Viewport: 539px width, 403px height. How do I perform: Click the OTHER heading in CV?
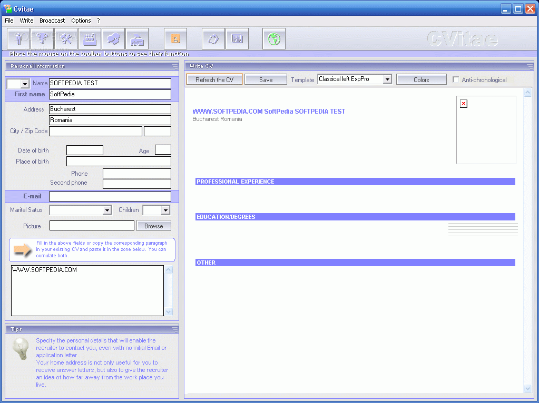tap(355, 263)
